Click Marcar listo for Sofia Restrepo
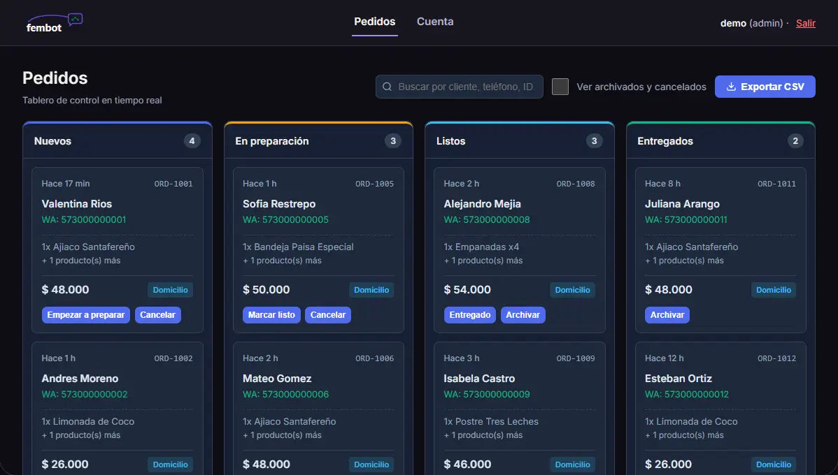The image size is (838, 475). coord(271,315)
